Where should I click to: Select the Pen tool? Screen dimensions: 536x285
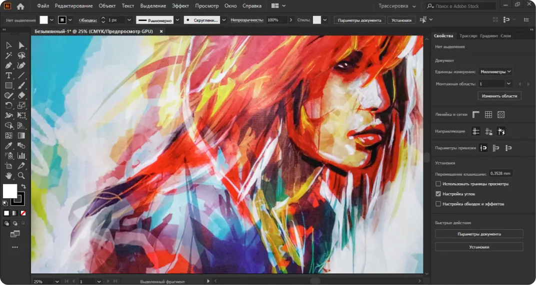[8, 65]
